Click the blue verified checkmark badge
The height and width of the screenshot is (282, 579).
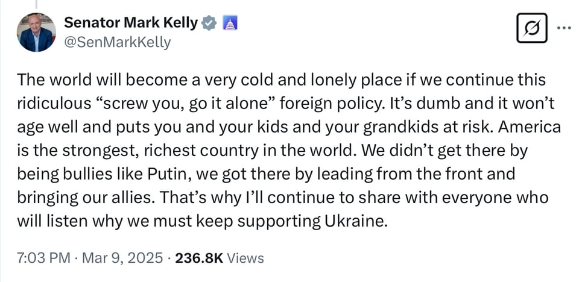[209, 23]
